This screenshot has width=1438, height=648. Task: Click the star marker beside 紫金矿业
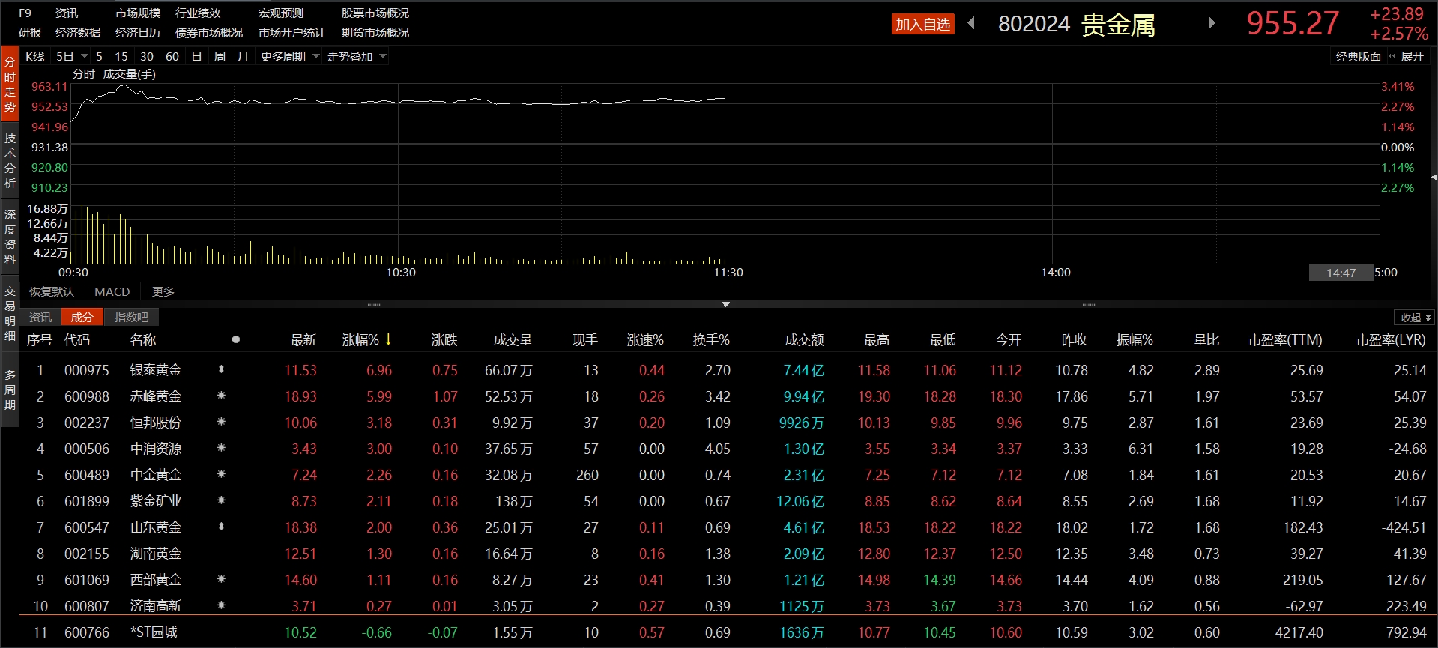click(x=221, y=500)
